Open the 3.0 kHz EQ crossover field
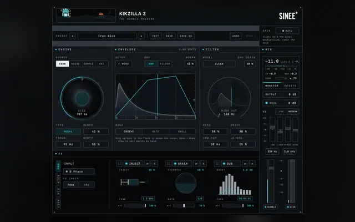 point(290,152)
